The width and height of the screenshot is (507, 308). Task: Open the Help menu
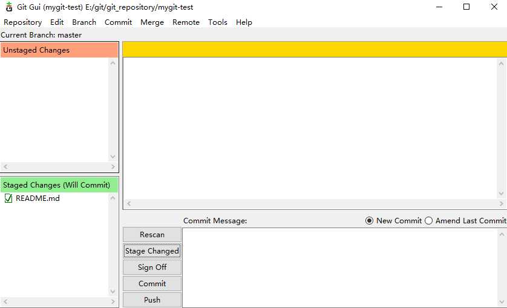tap(244, 22)
